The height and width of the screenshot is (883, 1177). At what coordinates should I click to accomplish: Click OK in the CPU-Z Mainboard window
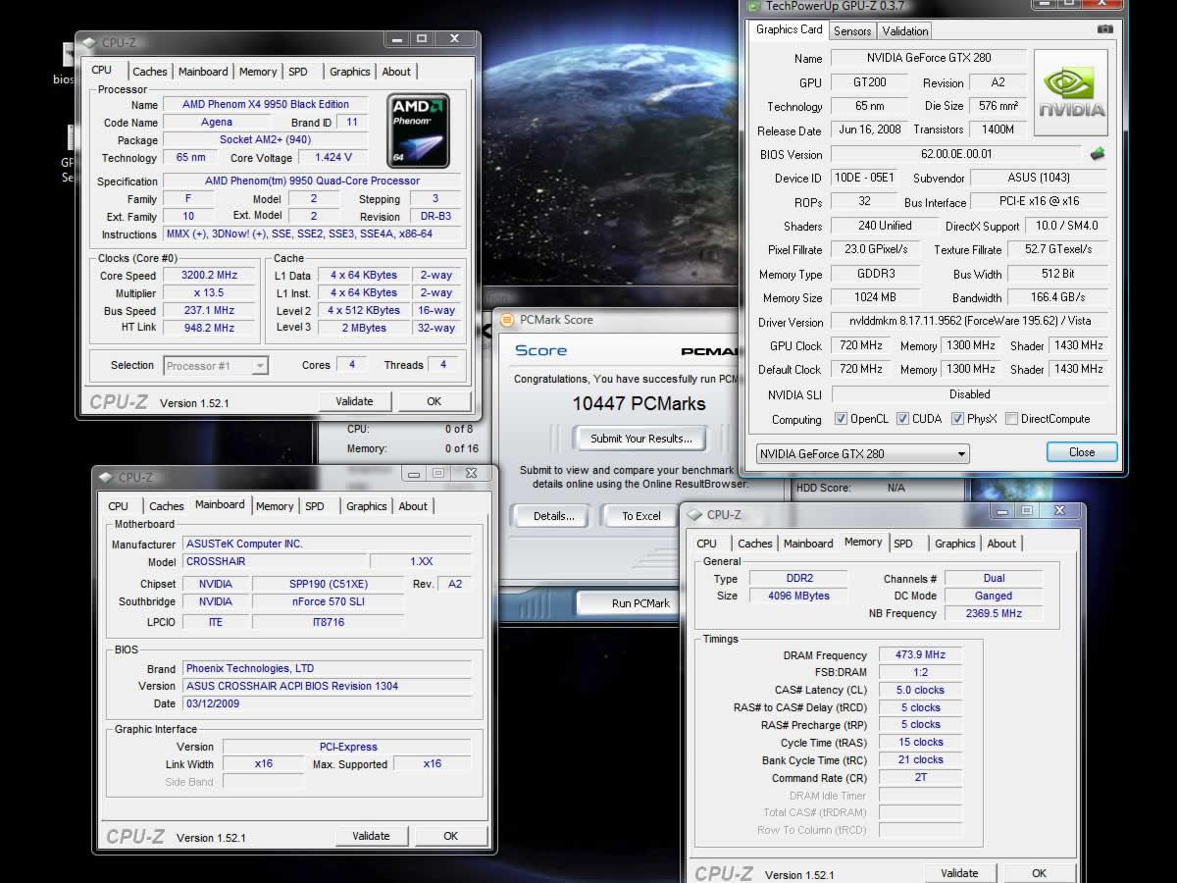tap(451, 836)
